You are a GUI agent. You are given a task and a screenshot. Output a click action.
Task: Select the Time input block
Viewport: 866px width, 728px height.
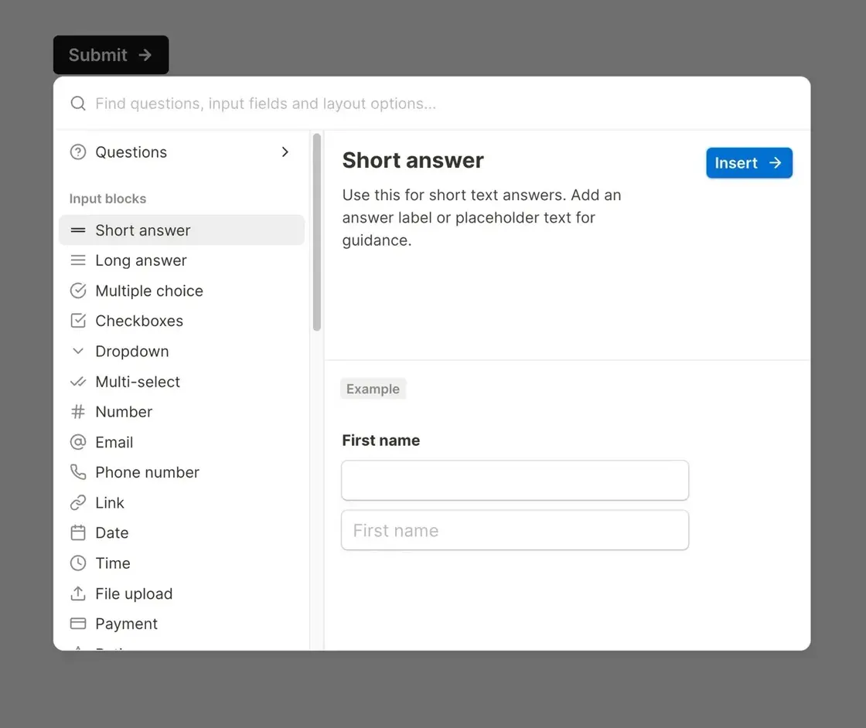[x=181, y=563]
